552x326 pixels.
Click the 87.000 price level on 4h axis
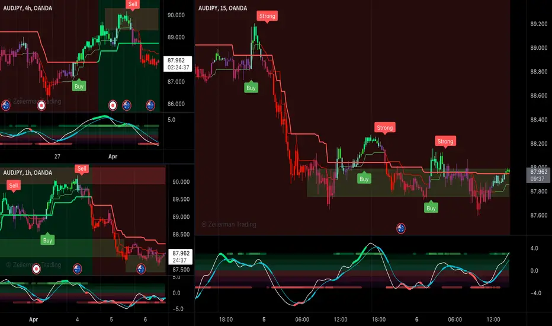click(x=176, y=82)
